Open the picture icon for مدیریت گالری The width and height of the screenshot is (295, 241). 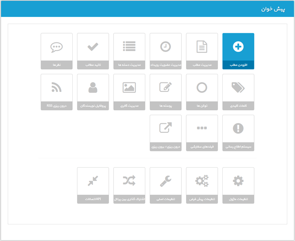click(x=129, y=87)
